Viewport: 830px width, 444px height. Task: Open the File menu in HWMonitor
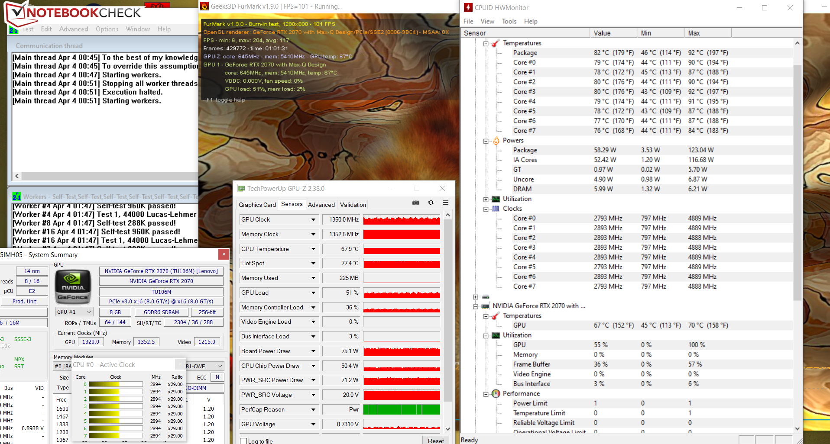[468, 21]
